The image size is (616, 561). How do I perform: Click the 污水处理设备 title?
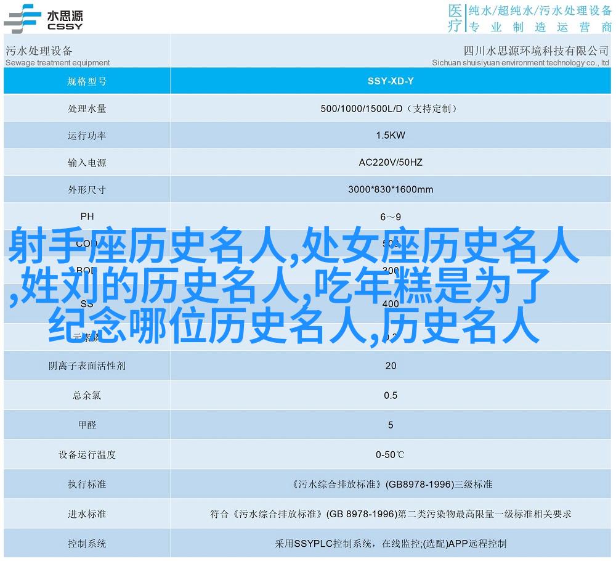click(x=39, y=51)
